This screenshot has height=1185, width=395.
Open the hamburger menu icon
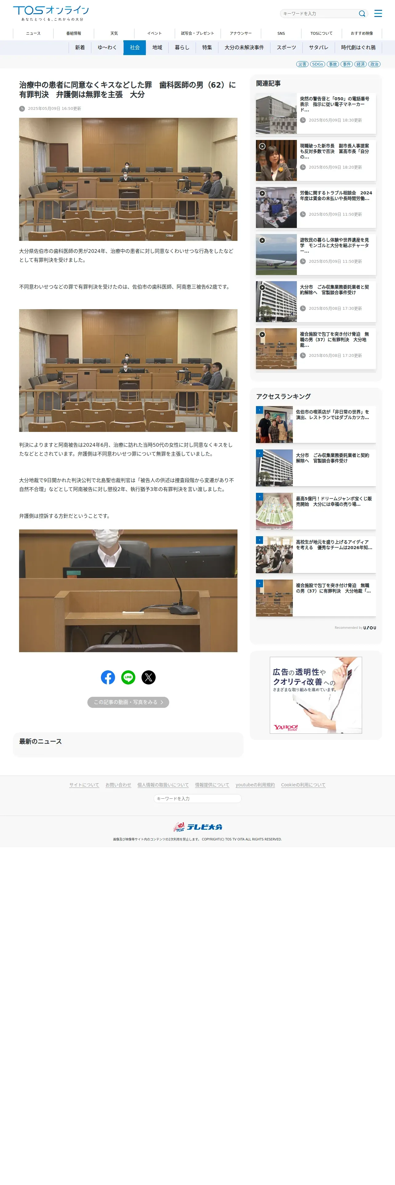[x=378, y=13]
